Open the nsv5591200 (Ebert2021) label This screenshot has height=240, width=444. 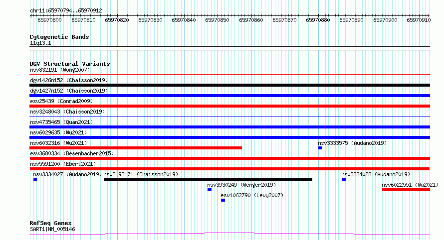(63, 164)
